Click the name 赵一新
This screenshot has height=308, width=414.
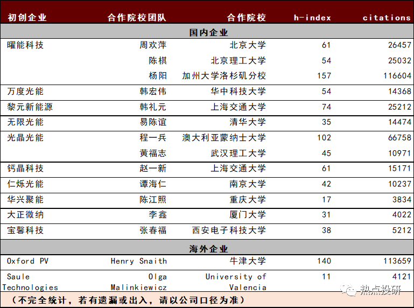click(x=153, y=168)
